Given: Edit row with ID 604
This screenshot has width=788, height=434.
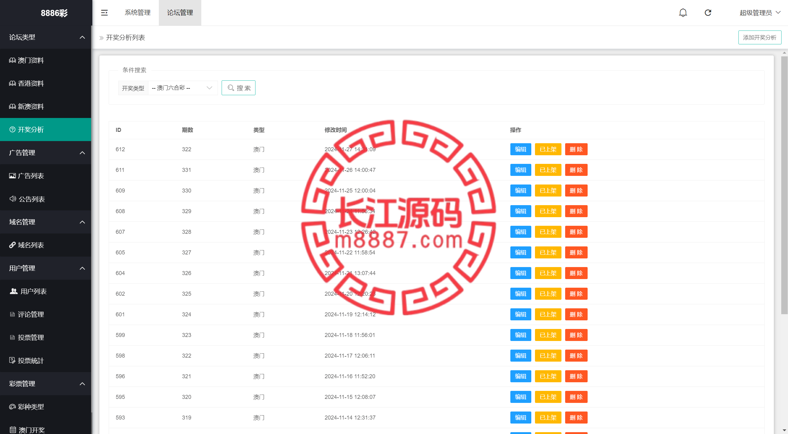Looking at the screenshot, I should tap(521, 273).
